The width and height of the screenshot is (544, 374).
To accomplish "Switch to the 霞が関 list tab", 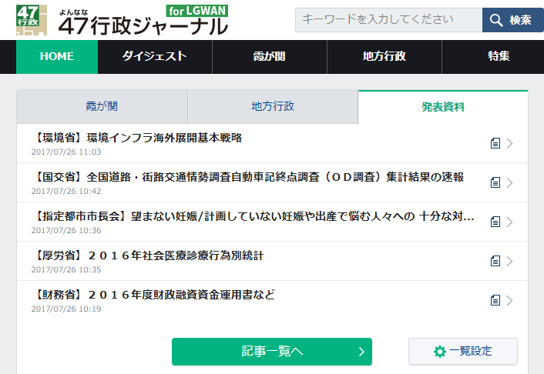I will click(102, 107).
